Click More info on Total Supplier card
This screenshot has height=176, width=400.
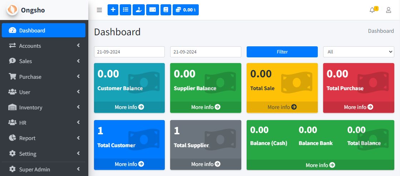[x=206, y=164]
